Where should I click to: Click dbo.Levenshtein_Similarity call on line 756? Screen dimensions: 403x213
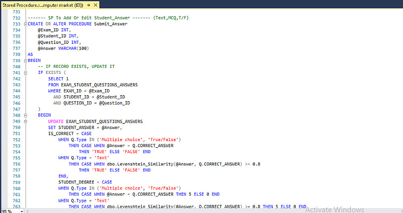click(x=174, y=164)
